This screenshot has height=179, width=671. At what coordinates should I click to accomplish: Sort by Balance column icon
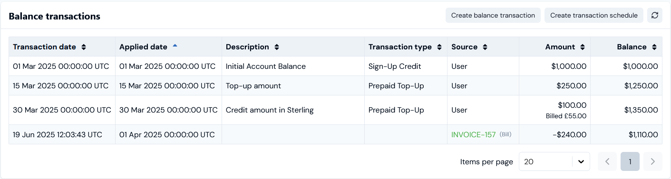(x=654, y=47)
